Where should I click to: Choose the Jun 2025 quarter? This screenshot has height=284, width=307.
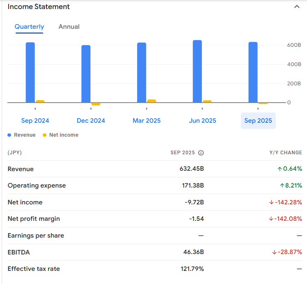coord(202,121)
